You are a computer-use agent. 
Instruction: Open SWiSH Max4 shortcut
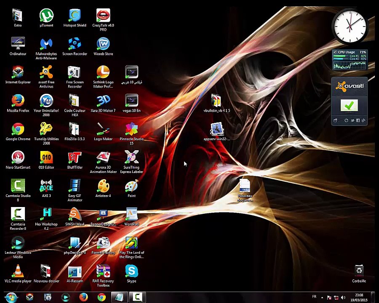(75, 216)
